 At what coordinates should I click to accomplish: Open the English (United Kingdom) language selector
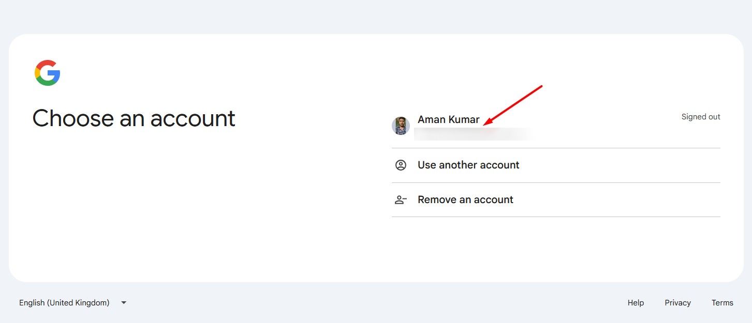coord(64,303)
